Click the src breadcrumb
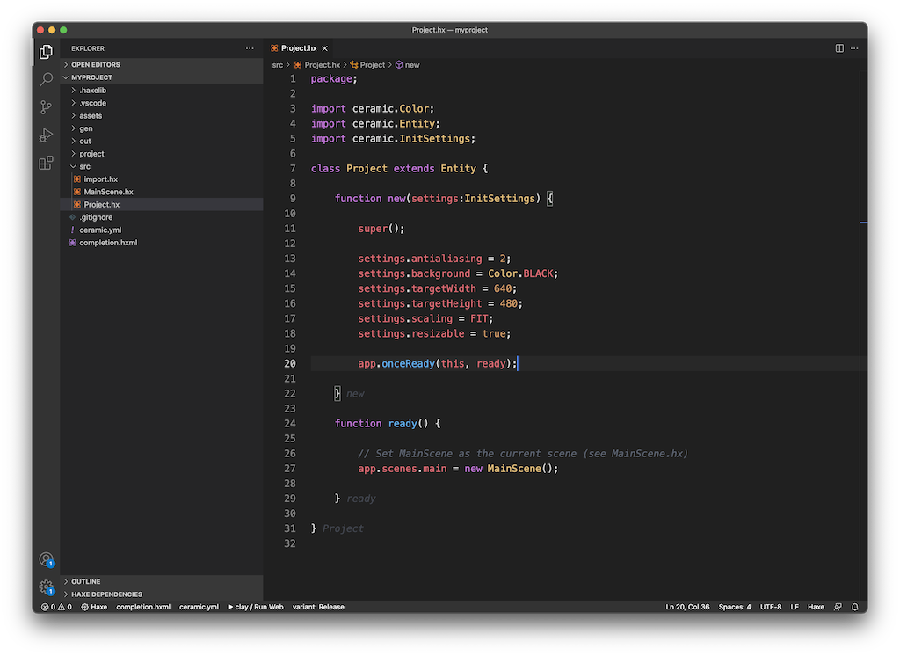The width and height of the screenshot is (900, 656). [277, 65]
